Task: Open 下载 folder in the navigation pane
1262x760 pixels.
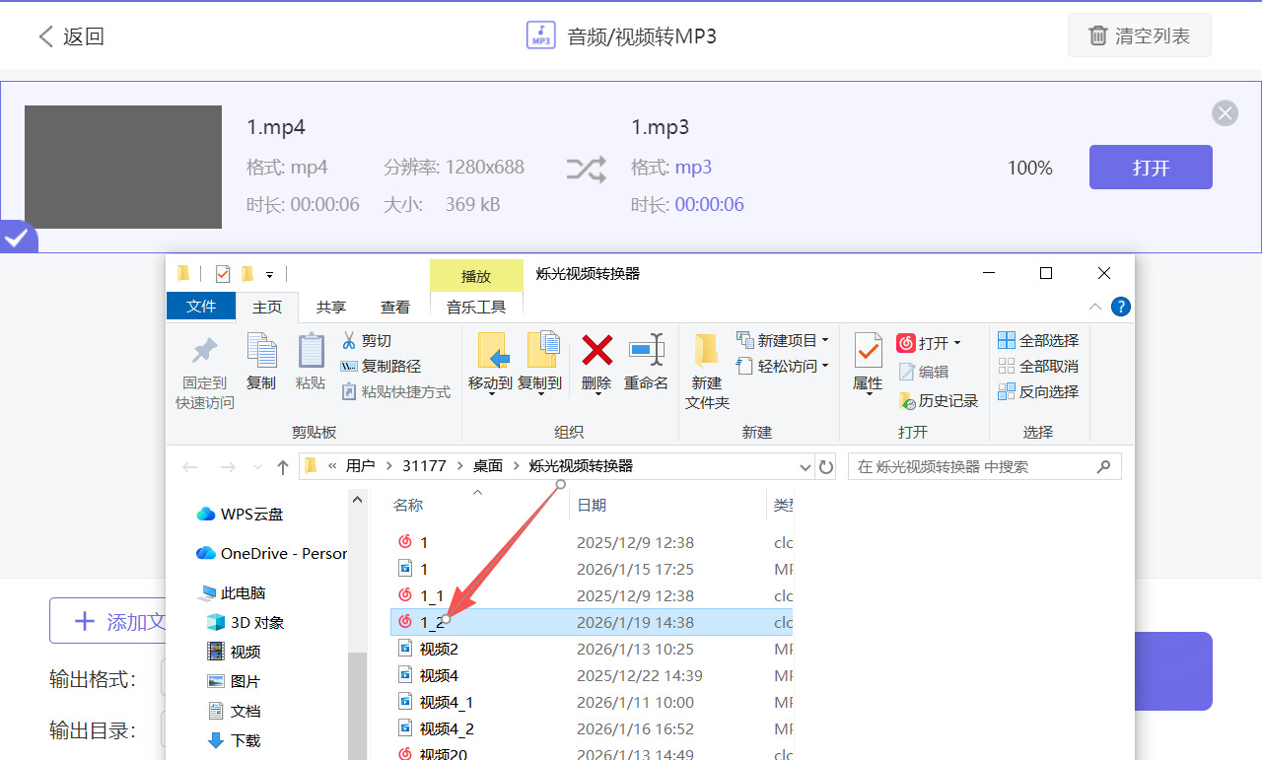Action: (x=233, y=740)
